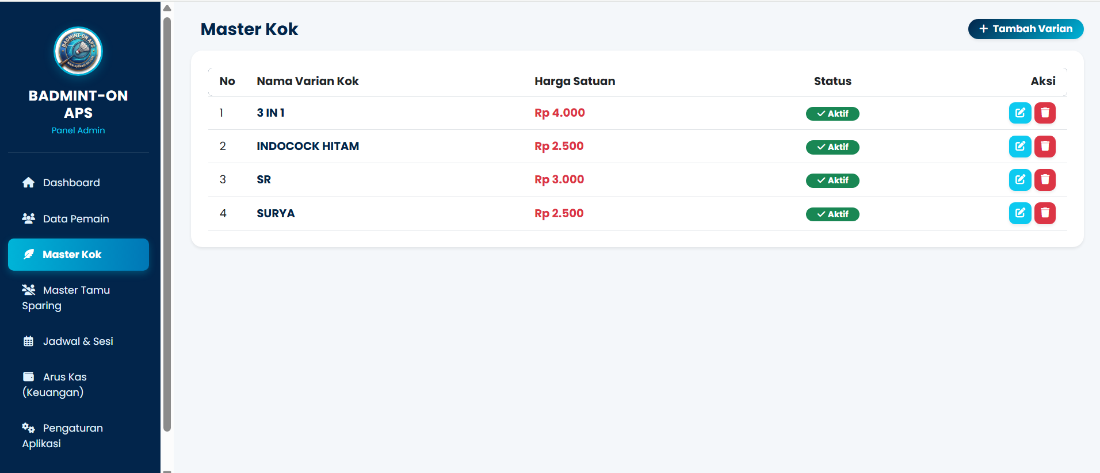Image resolution: width=1100 pixels, height=473 pixels.
Task: Delete the SURYA variant
Action: [x=1045, y=213]
